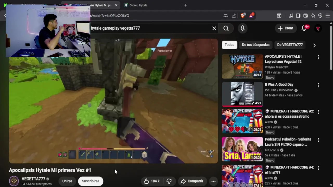Open the Brave tab search icon
333x187 pixels.
click(279, 16)
